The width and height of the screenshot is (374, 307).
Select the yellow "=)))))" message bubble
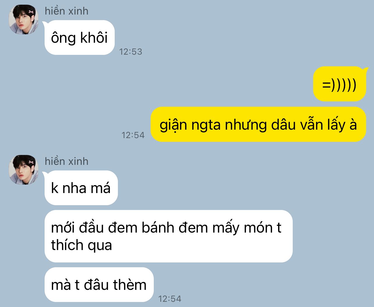[x=339, y=84]
